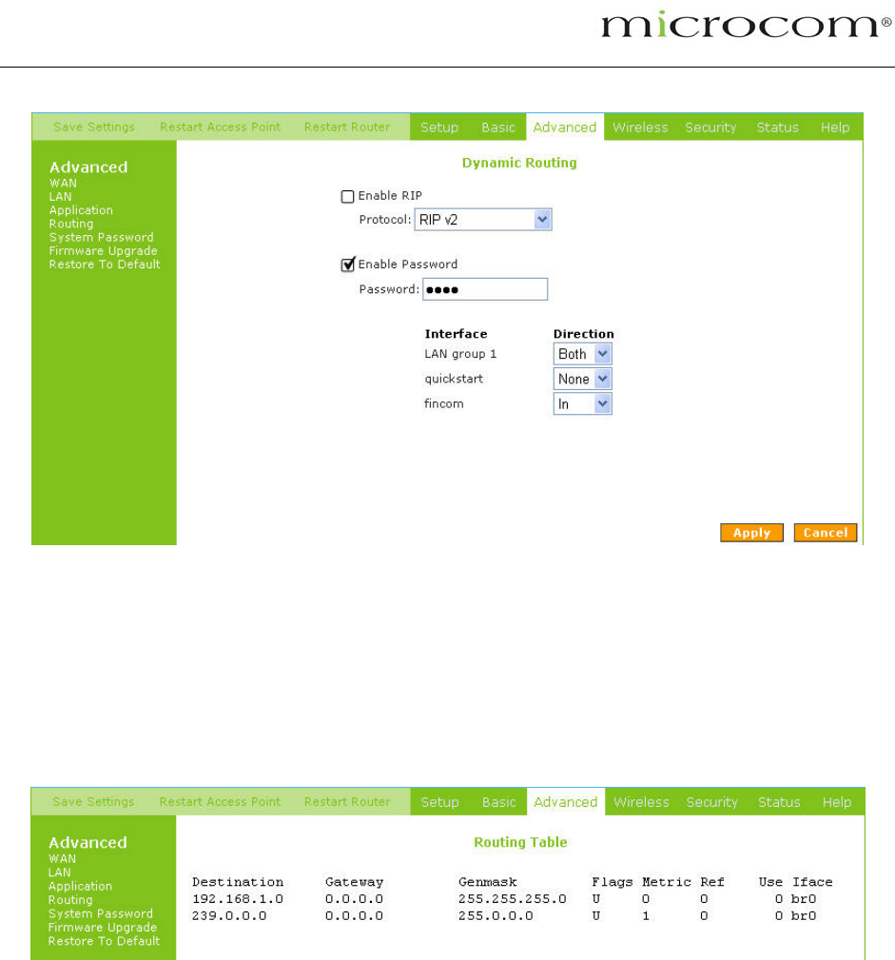The width and height of the screenshot is (895, 960).
Task: Click Restart Access Point in top panel
Action: (220, 127)
